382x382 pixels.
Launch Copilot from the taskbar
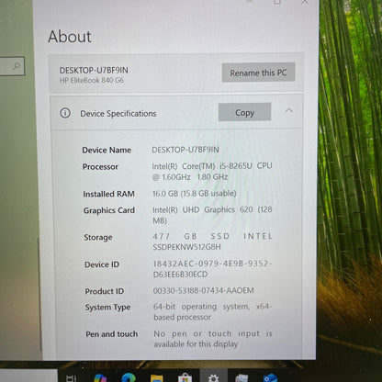pos(100,378)
